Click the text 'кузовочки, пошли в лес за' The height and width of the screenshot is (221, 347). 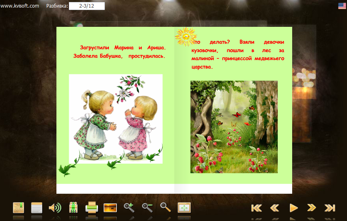[x=238, y=50]
